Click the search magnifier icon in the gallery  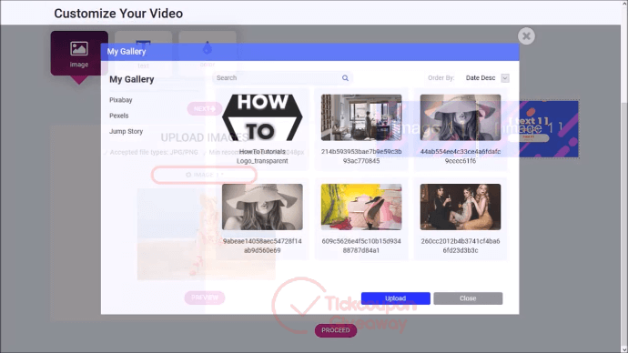pyautogui.click(x=345, y=78)
